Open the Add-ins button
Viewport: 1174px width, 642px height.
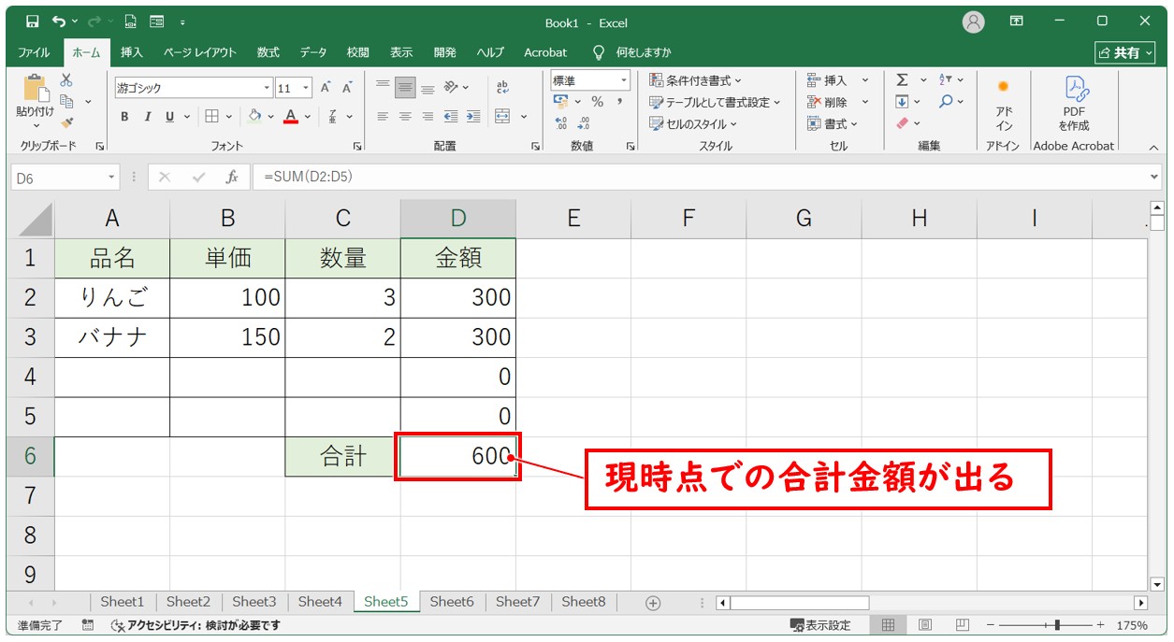coord(1004,105)
